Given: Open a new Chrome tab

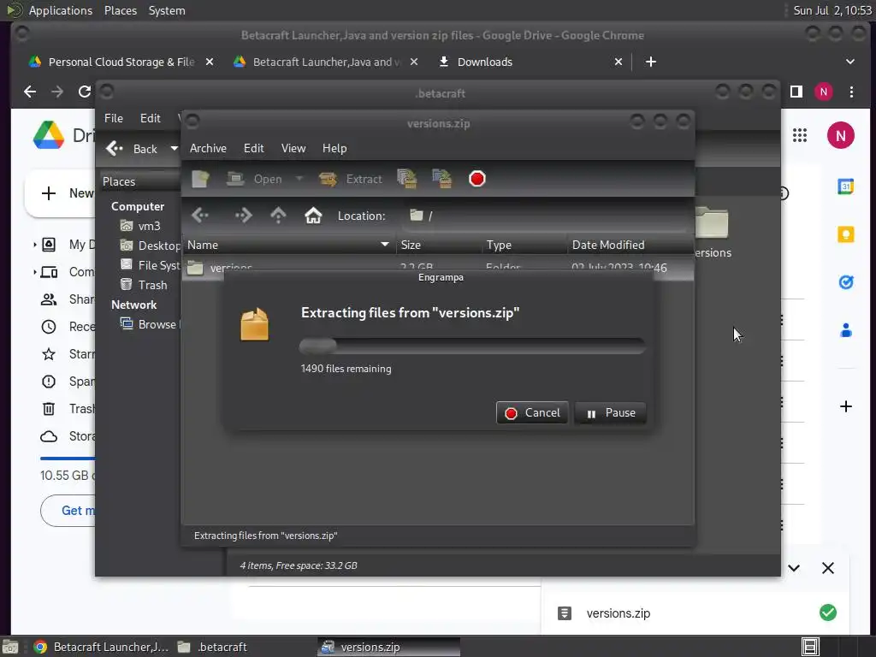Looking at the screenshot, I should click(651, 62).
